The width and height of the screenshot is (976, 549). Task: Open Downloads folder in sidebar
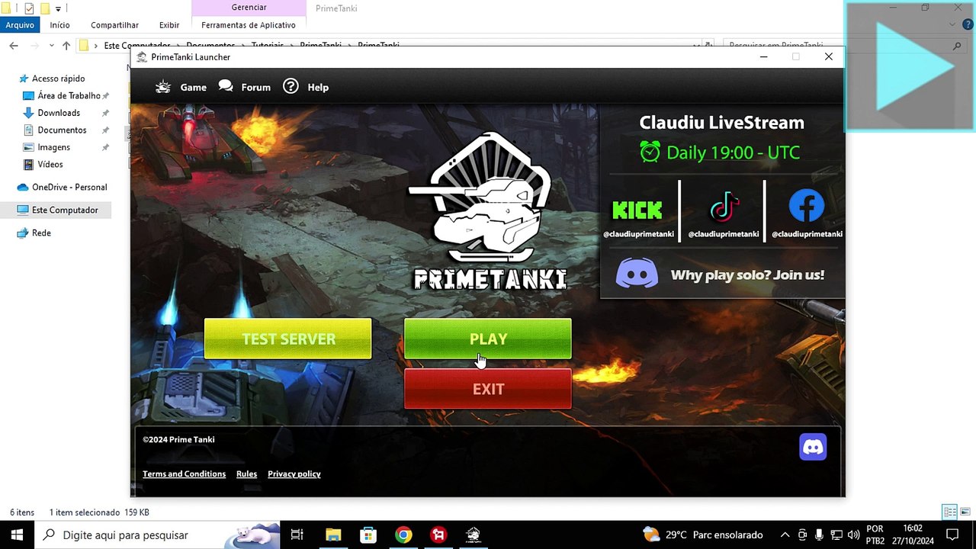59,113
